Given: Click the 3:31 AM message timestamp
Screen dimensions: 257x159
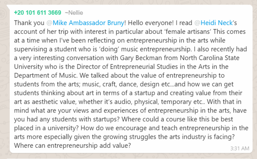Looking at the screenshot, I should click(x=239, y=148).
